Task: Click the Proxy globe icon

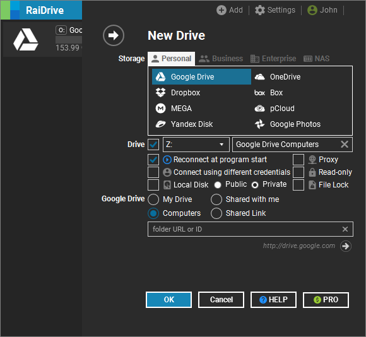Action: [312, 160]
